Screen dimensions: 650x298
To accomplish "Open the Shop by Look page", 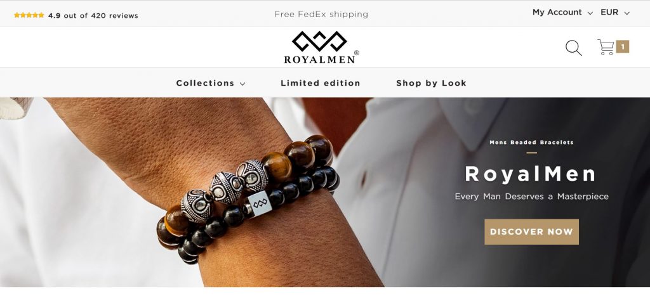I will 431,83.
